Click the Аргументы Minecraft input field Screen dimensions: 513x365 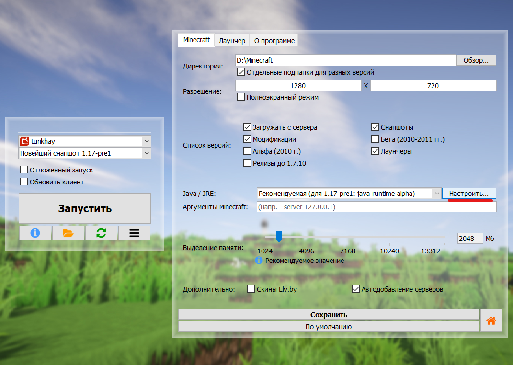click(x=376, y=207)
